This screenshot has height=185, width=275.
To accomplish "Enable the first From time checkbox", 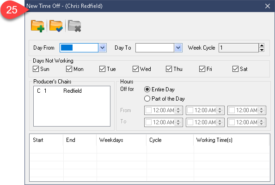I will [x=148, y=110].
